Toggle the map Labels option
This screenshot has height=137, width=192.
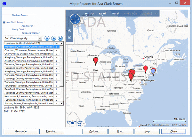146,13
